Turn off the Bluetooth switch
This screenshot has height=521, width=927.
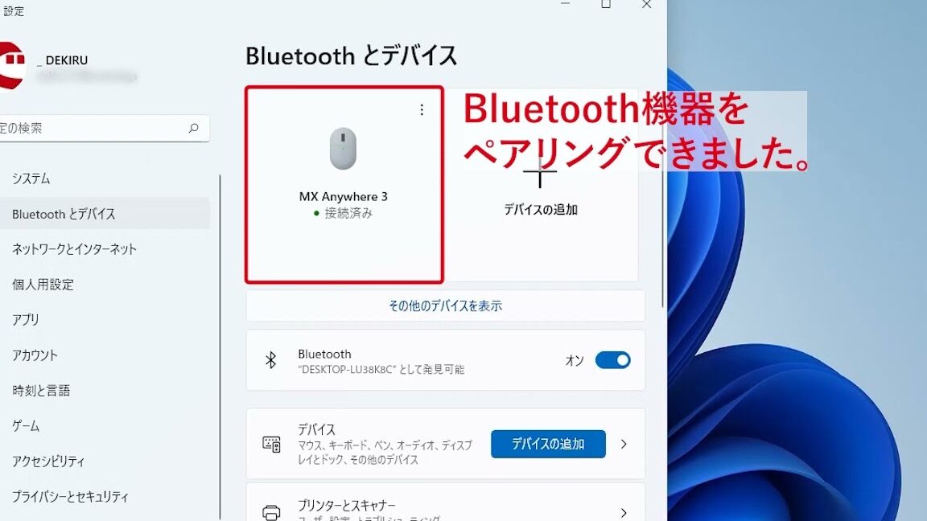[x=612, y=359]
